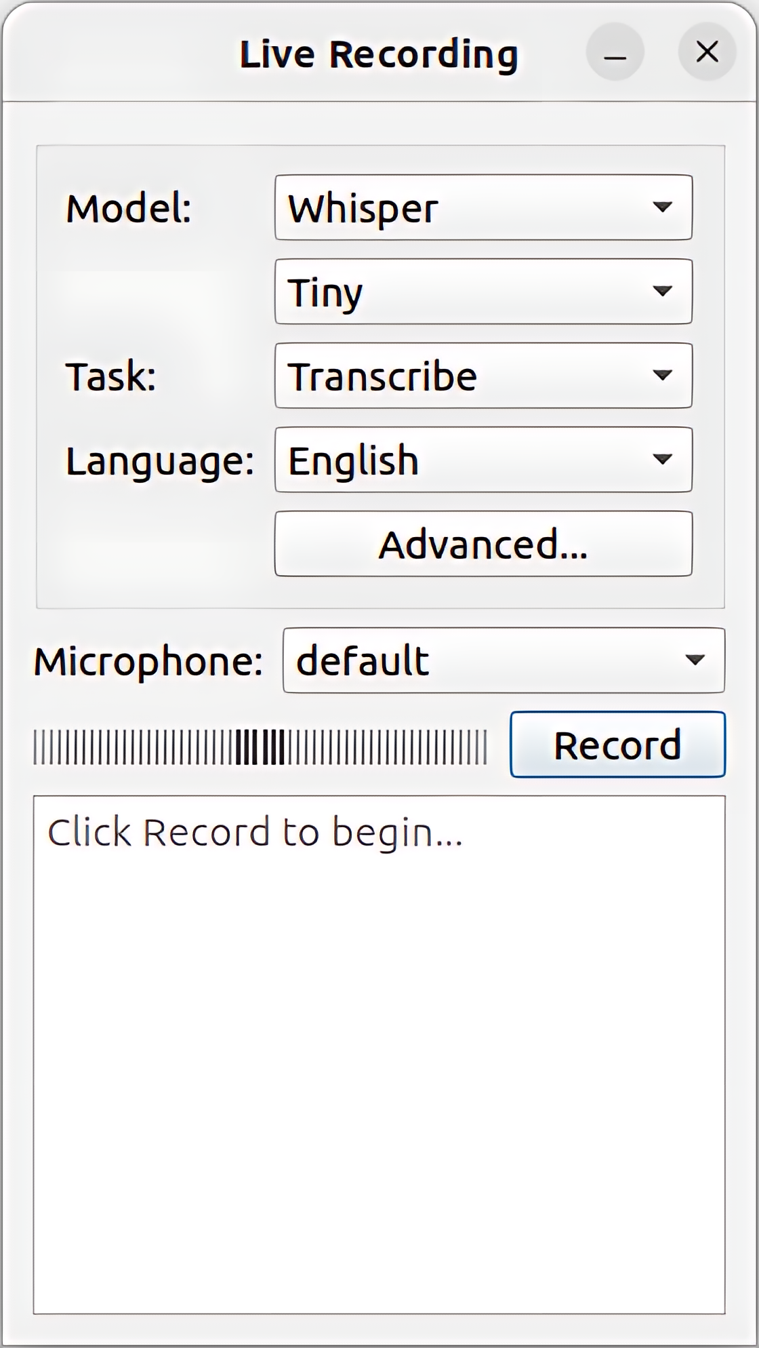Minimize the Live Recording window
This screenshot has height=1348, width=759.
pyautogui.click(x=615, y=52)
